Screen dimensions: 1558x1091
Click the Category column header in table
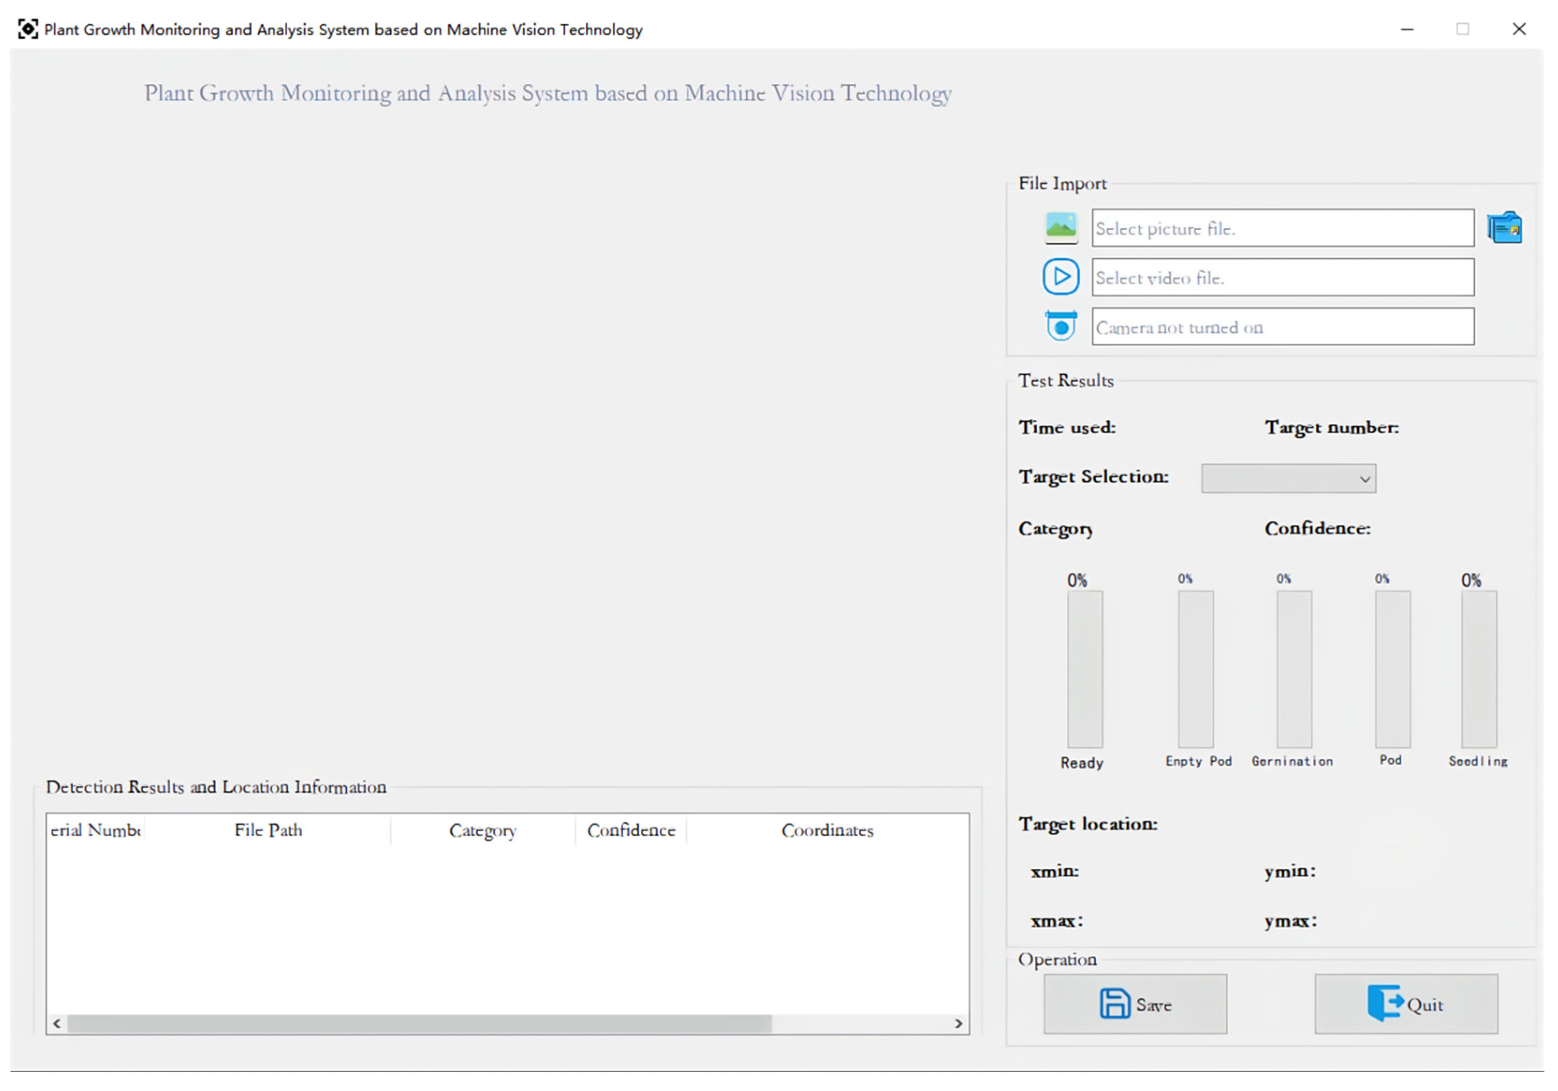[482, 830]
